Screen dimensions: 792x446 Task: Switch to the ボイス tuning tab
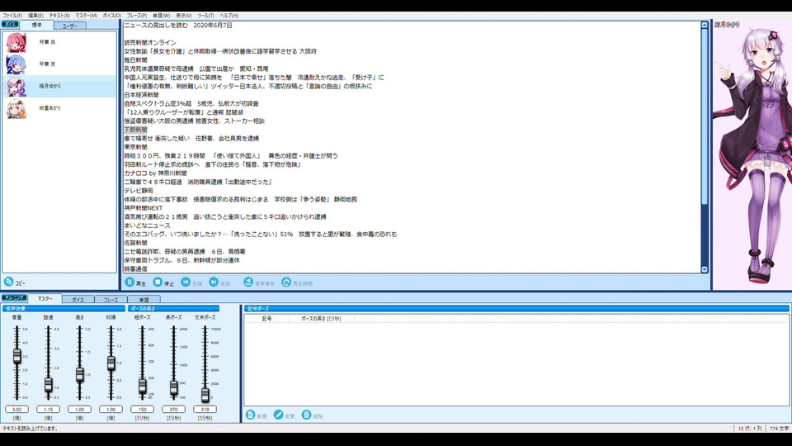(x=78, y=299)
